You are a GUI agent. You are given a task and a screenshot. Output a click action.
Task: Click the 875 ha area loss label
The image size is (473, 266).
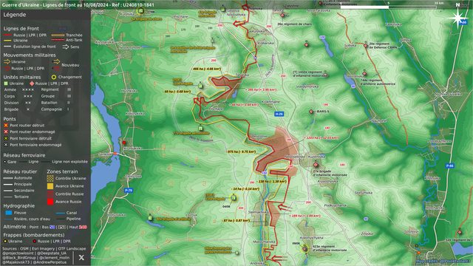241,151
